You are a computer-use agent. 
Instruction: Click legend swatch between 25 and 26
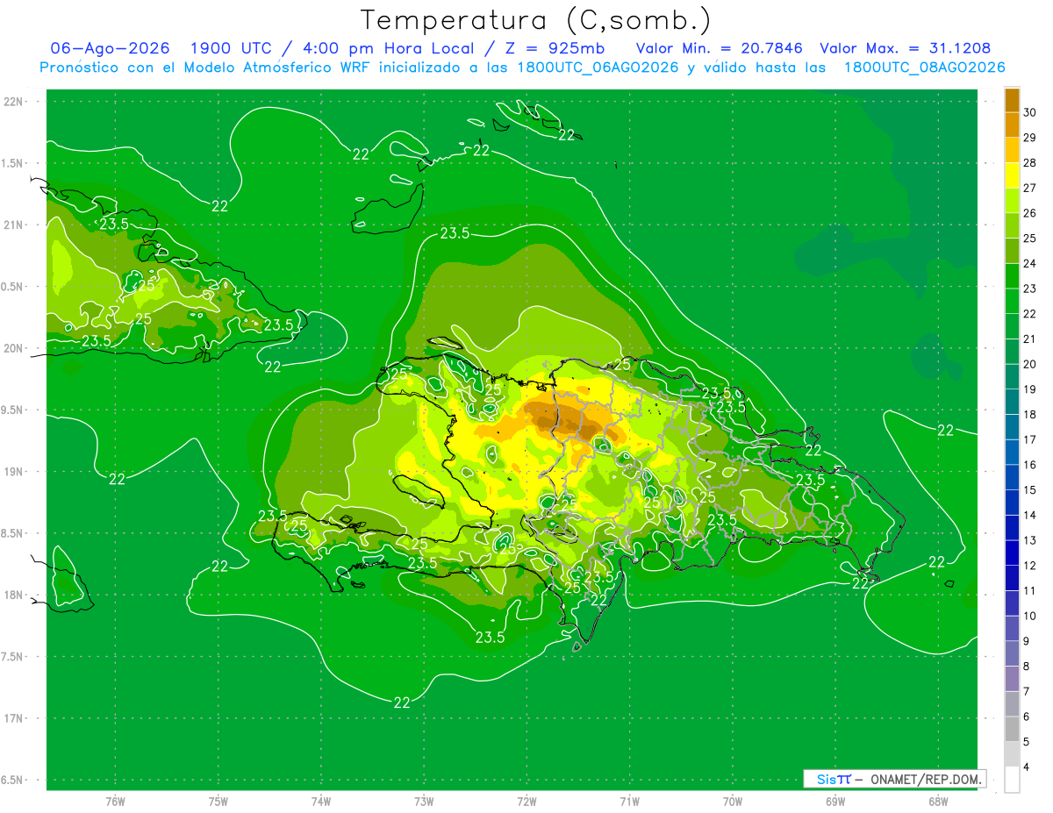click(x=1012, y=225)
